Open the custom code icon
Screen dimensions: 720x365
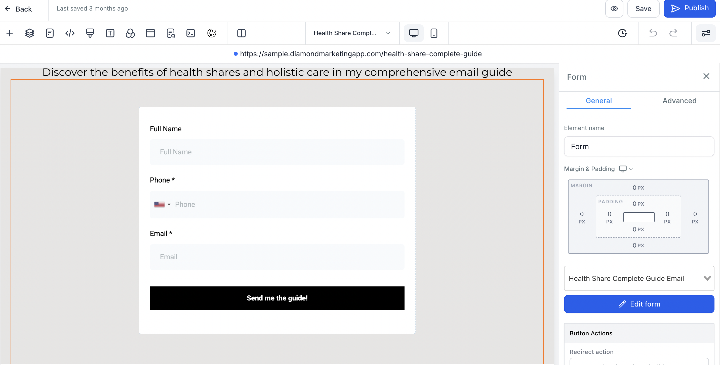tap(70, 33)
